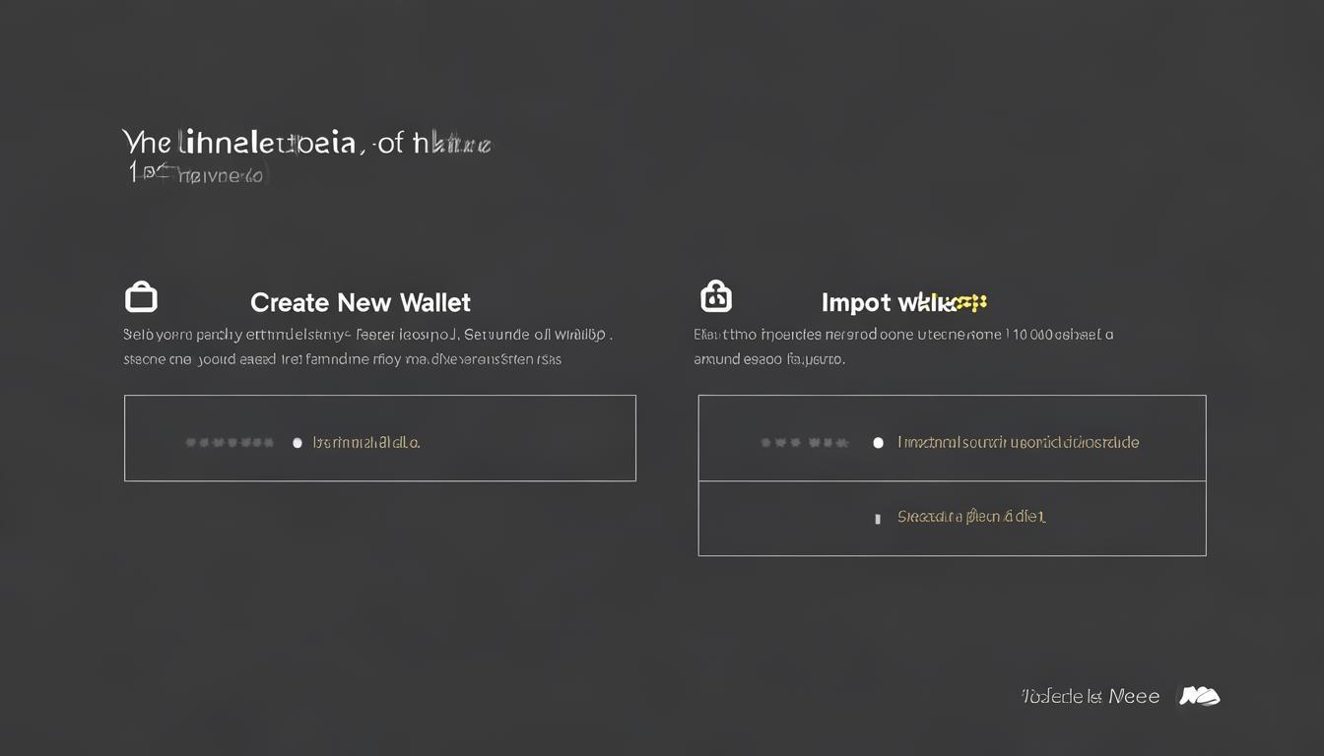Click the option label in upper Import wallet row

1019,443
